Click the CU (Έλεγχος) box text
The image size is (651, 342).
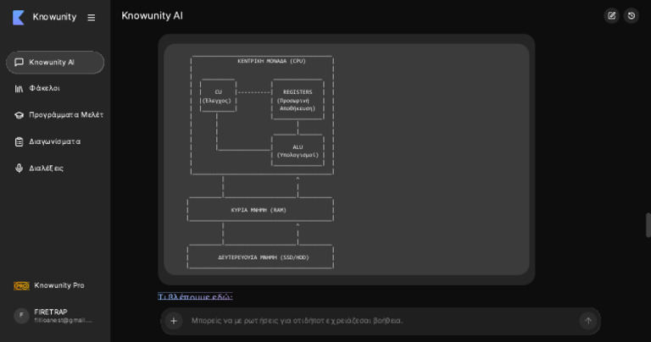click(217, 97)
